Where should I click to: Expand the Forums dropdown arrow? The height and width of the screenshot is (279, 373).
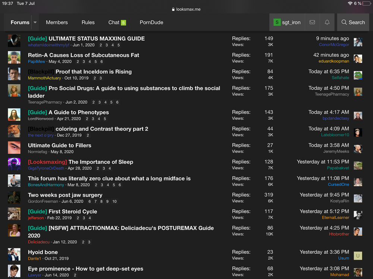35,22
